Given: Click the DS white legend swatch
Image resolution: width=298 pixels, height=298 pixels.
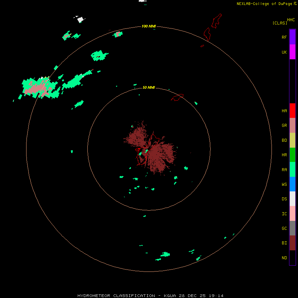Looking at the screenshot, I should tap(292, 199).
